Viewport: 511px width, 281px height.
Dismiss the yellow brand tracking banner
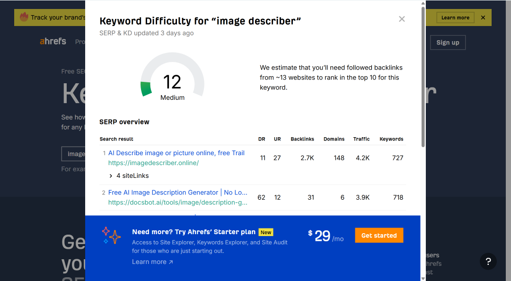pyautogui.click(x=483, y=18)
